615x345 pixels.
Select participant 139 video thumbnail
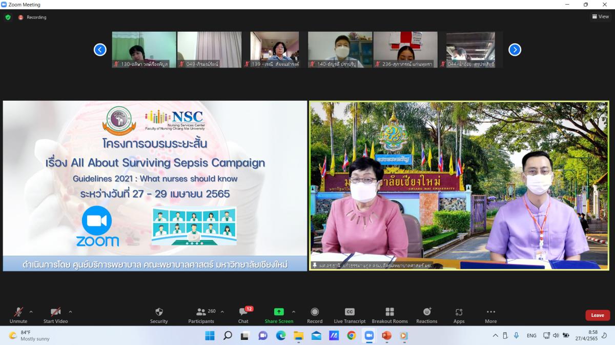point(275,50)
